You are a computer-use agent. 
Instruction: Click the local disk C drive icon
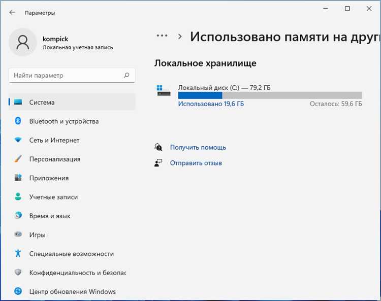tap(163, 90)
